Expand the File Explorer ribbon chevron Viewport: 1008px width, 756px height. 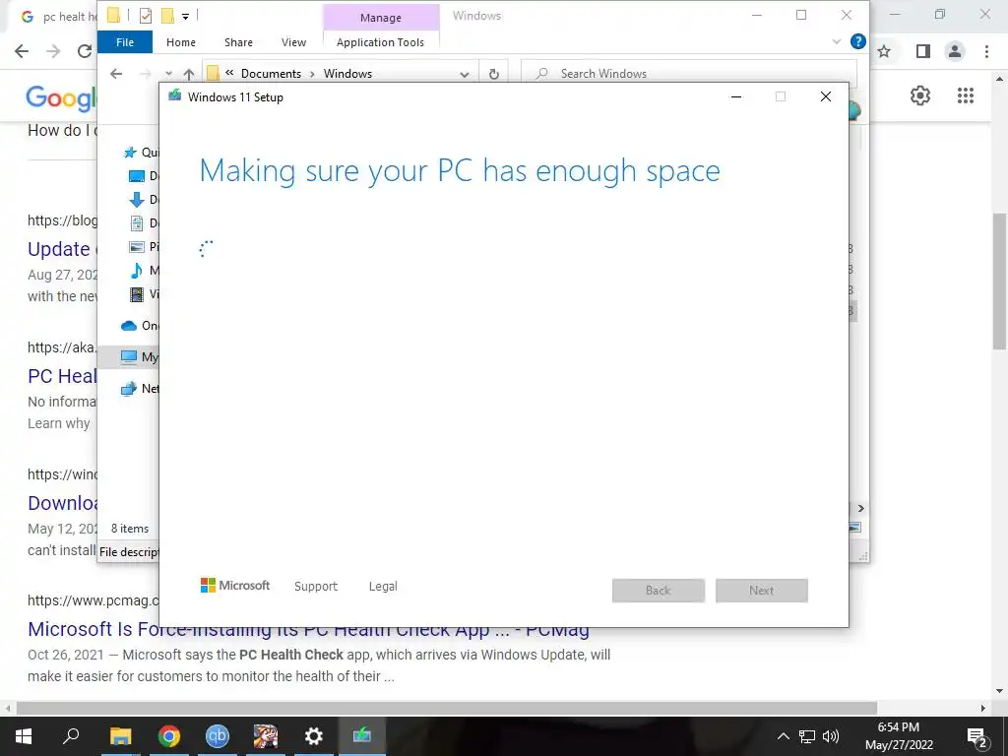(x=837, y=41)
